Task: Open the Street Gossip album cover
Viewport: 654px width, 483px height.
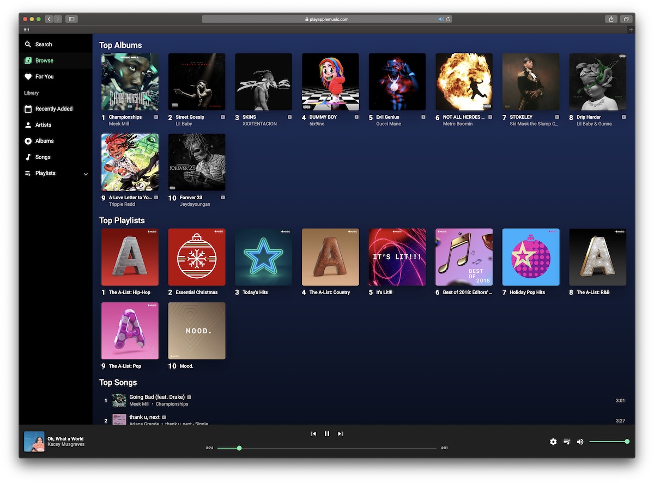Action: (197, 82)
